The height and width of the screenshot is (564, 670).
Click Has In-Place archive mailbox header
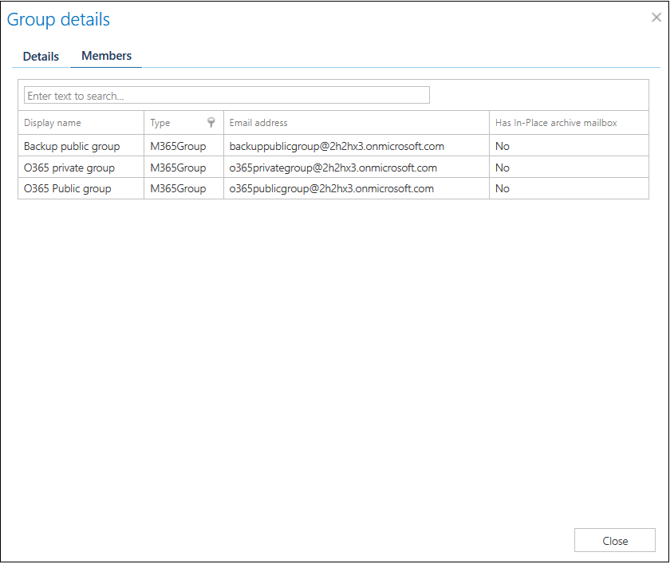click(555, 123)
